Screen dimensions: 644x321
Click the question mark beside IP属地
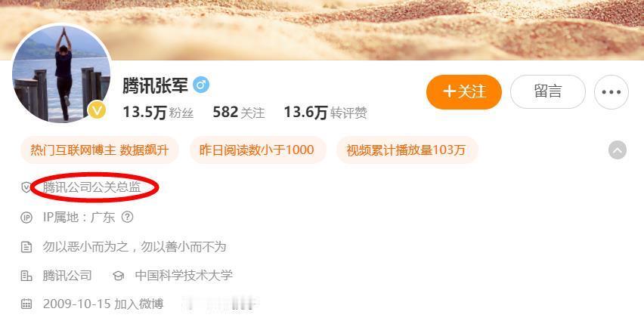point(127,218)
